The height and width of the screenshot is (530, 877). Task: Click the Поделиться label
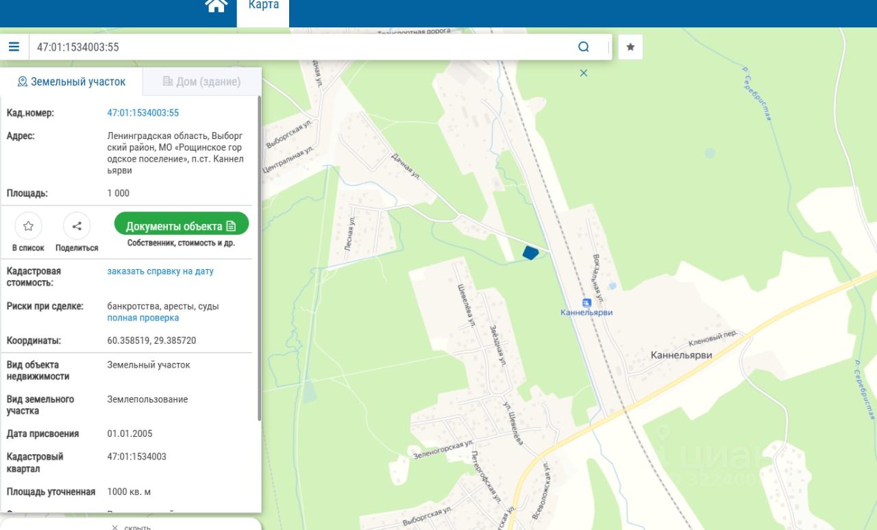(x=77, y=248)
